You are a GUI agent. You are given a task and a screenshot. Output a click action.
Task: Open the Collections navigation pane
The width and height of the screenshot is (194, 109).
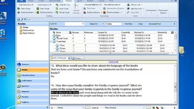33,81
